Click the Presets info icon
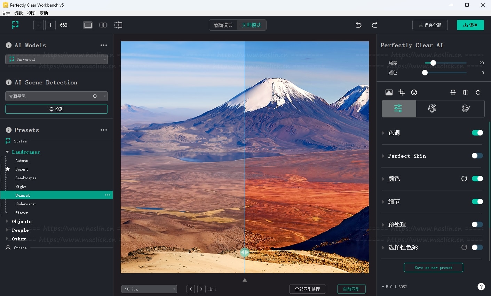Image resolution: width=491 pixels, height=296 pixels. [9, 130]
